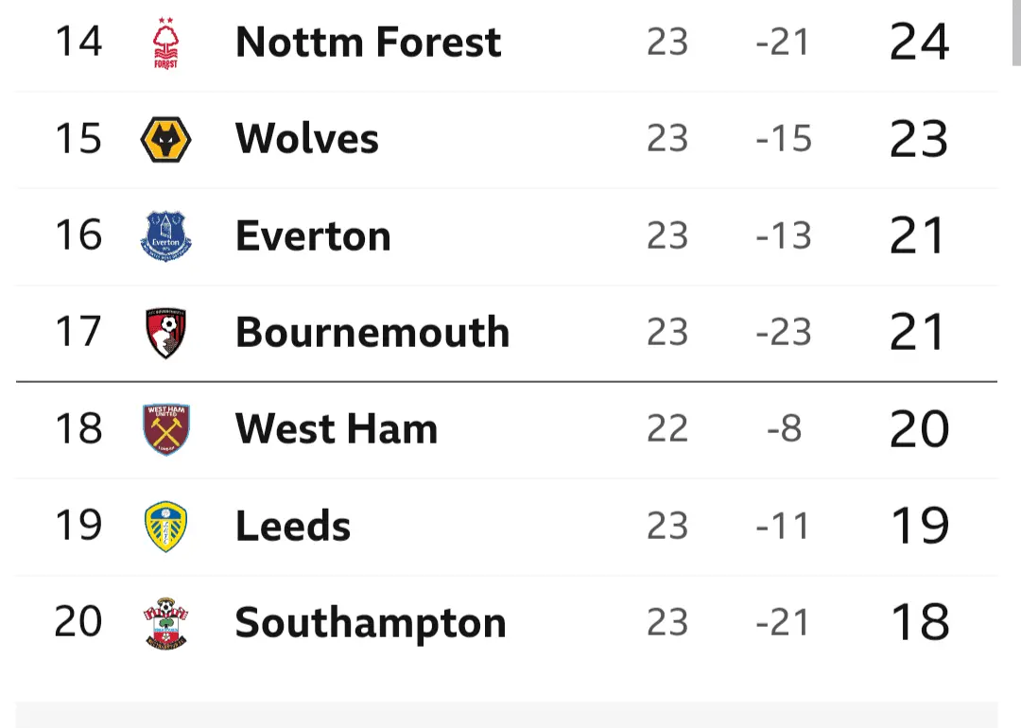This screenshot has height=728, width=1021.
Task: Open West Ham team name link
Action: point(337,429)
